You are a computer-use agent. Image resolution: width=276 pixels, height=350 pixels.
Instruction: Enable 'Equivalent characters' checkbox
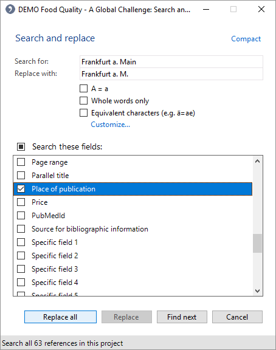[x=83, y=113]
